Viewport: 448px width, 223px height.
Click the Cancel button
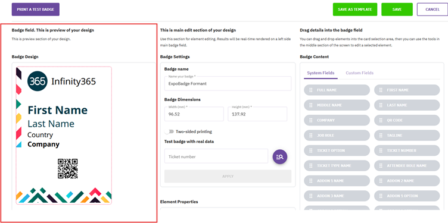[433, 10]
